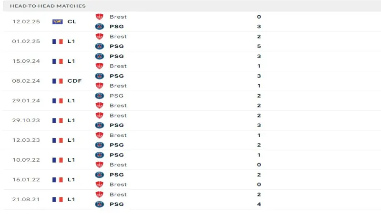Click PSG crest in 21.08.21 match

point(100,204)
